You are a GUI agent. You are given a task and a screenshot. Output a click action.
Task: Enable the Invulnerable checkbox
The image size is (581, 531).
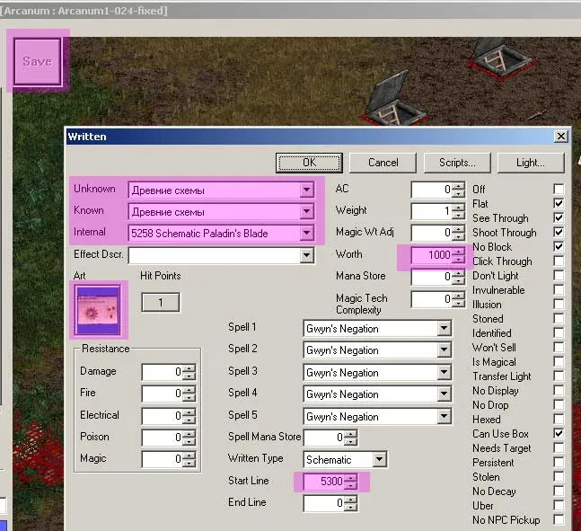pyautogui.click(x=559, y=290)
